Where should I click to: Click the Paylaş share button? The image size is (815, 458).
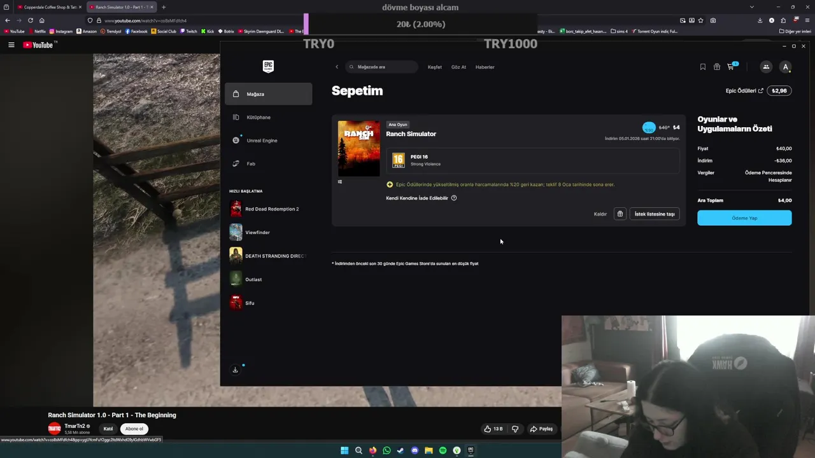[x=542, y=429]
